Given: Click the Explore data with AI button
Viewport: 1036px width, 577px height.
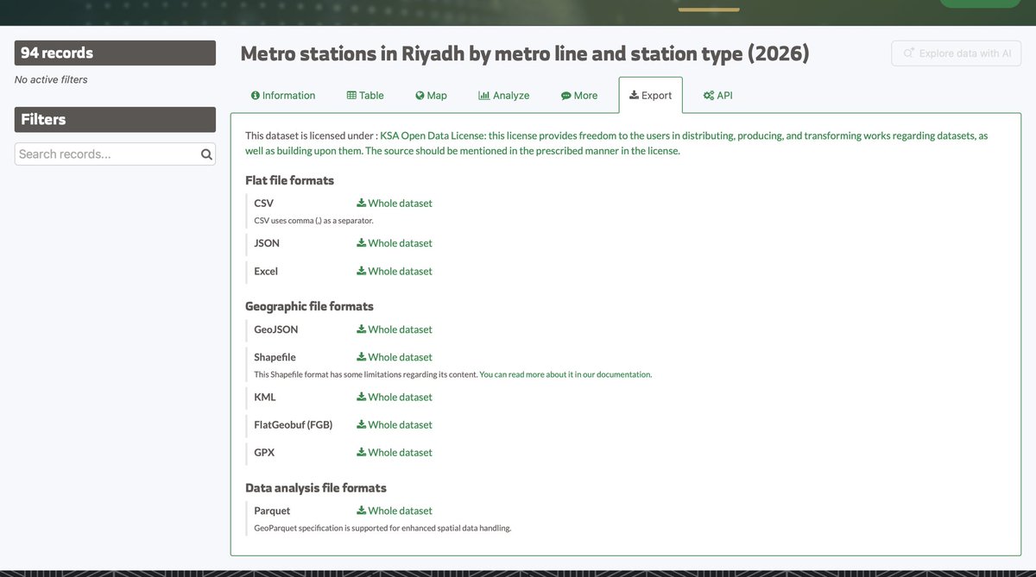Looking at the screenshot, I should click(957, 53).
